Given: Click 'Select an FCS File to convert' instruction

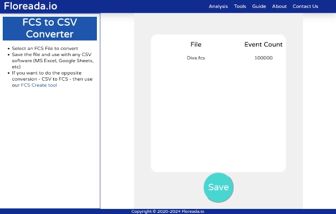Looking at the screenshot, I should [x=45, y=49].
